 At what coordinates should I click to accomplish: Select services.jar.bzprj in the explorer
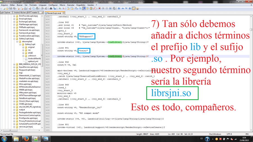(26, 127)
